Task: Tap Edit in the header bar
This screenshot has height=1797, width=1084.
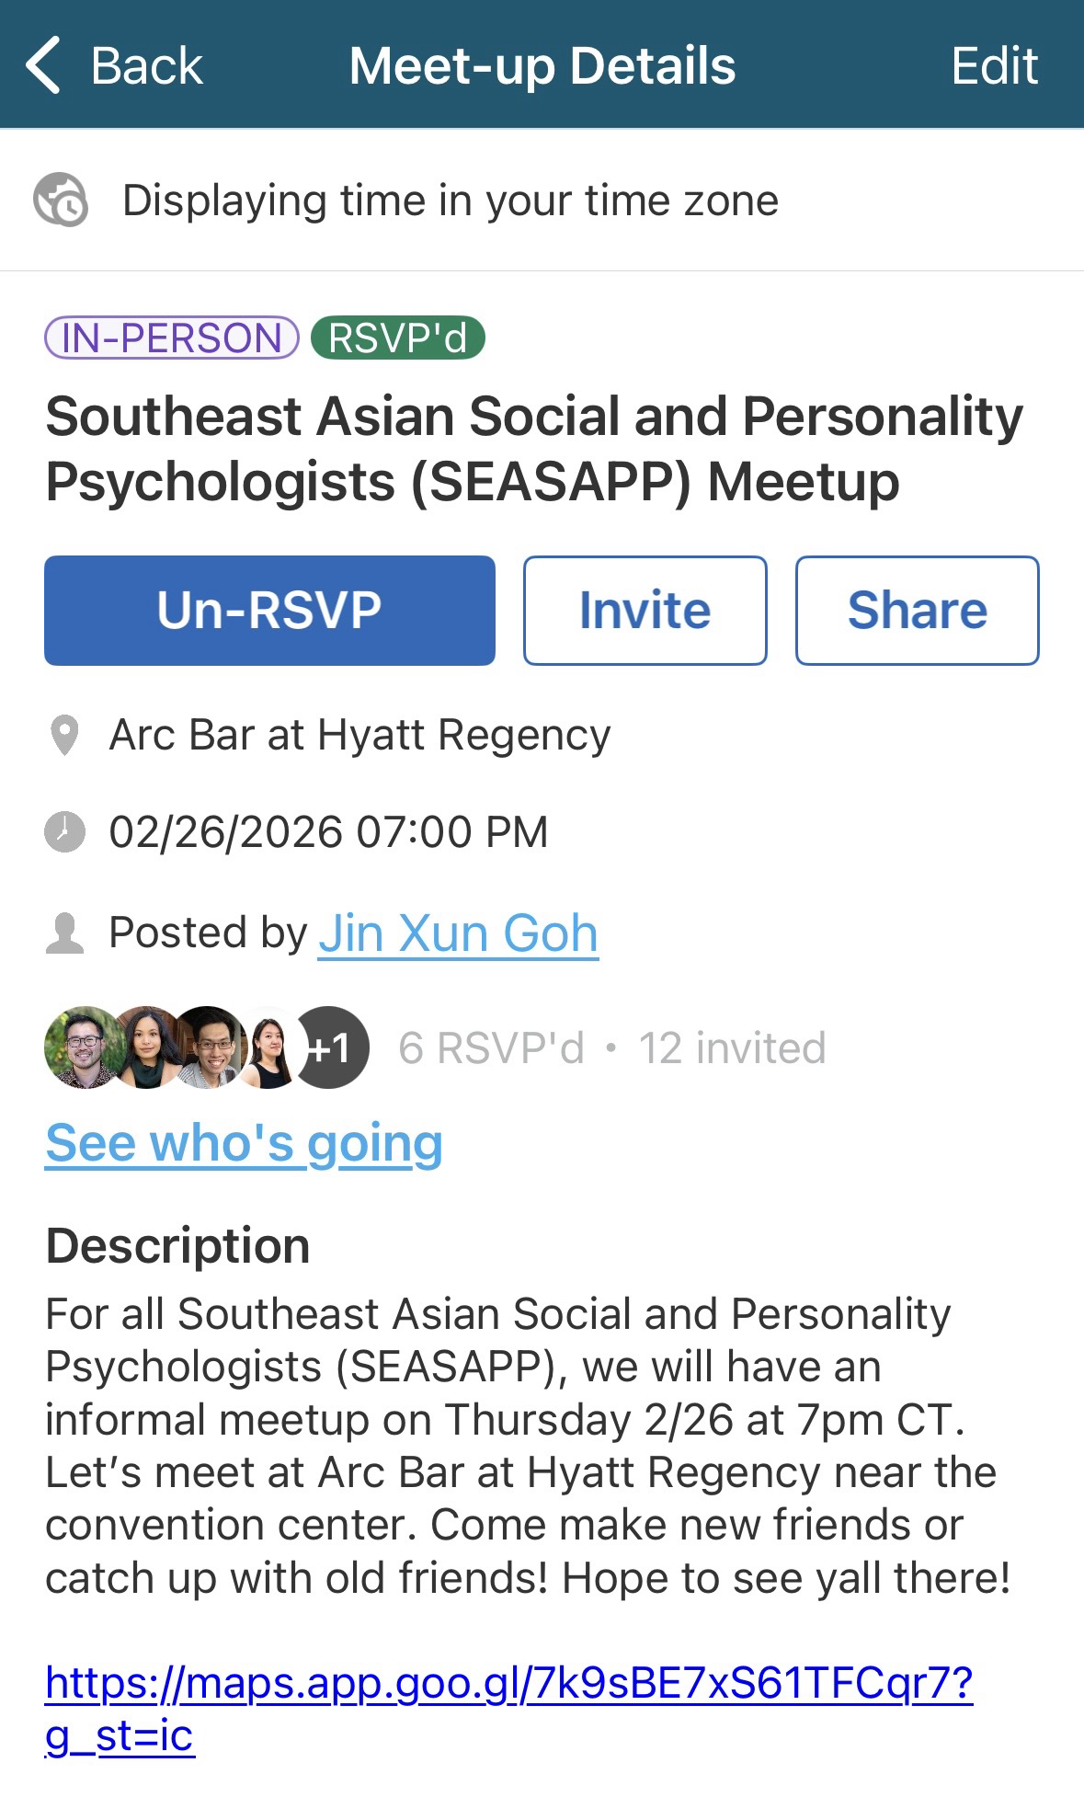Action: (x=994, y=66)
